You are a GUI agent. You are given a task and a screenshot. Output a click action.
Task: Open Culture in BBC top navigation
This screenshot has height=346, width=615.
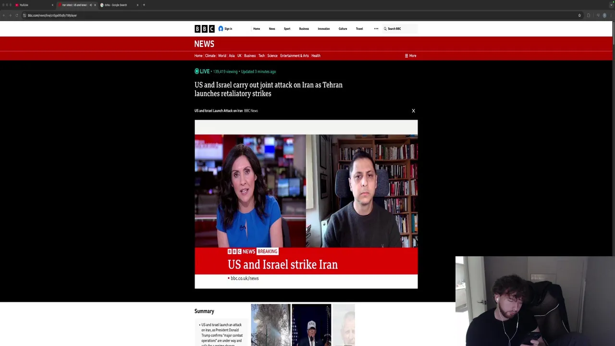[343, 29]
